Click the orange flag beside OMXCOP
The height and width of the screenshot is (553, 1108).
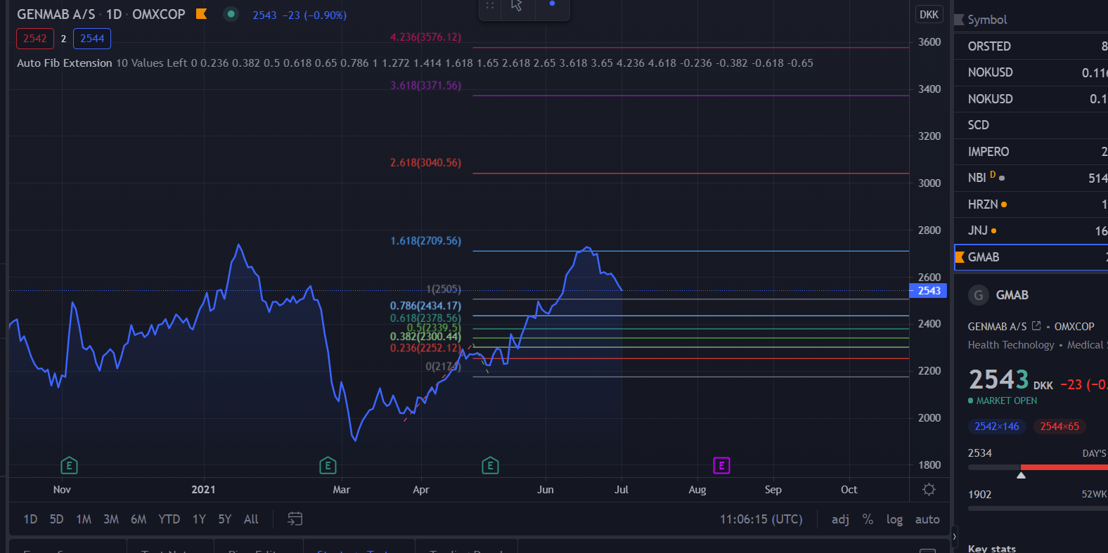pyautogui.click(x=201, y=14)
